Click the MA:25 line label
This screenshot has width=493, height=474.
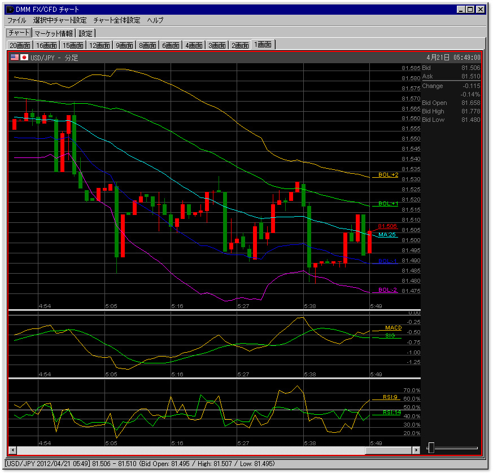(x=387, y=235)
